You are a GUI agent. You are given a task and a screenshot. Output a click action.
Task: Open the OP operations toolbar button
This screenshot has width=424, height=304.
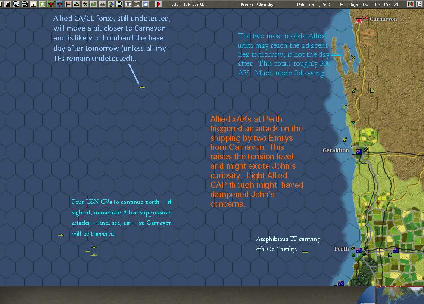tap(128, 4)
